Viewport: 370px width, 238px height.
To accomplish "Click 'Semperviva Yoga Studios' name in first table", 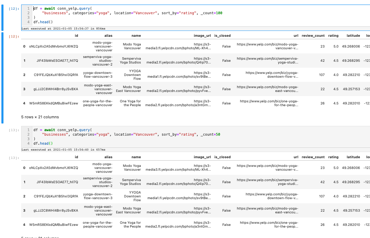I will 130,60.
